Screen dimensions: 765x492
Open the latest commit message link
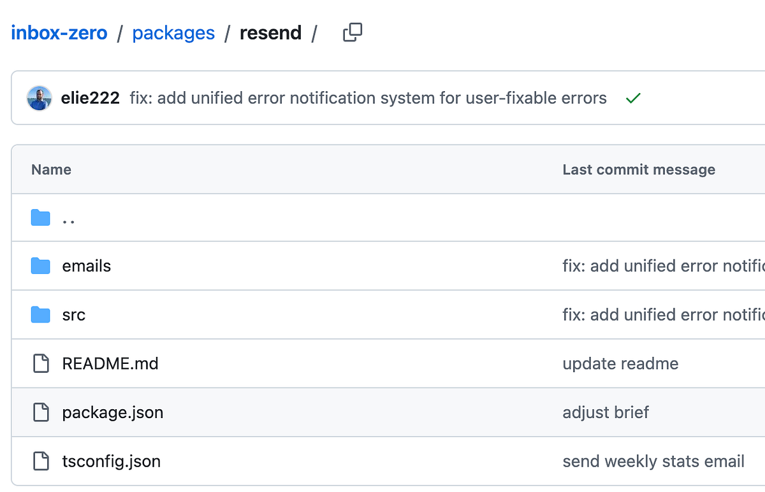(x=368, y=98)
